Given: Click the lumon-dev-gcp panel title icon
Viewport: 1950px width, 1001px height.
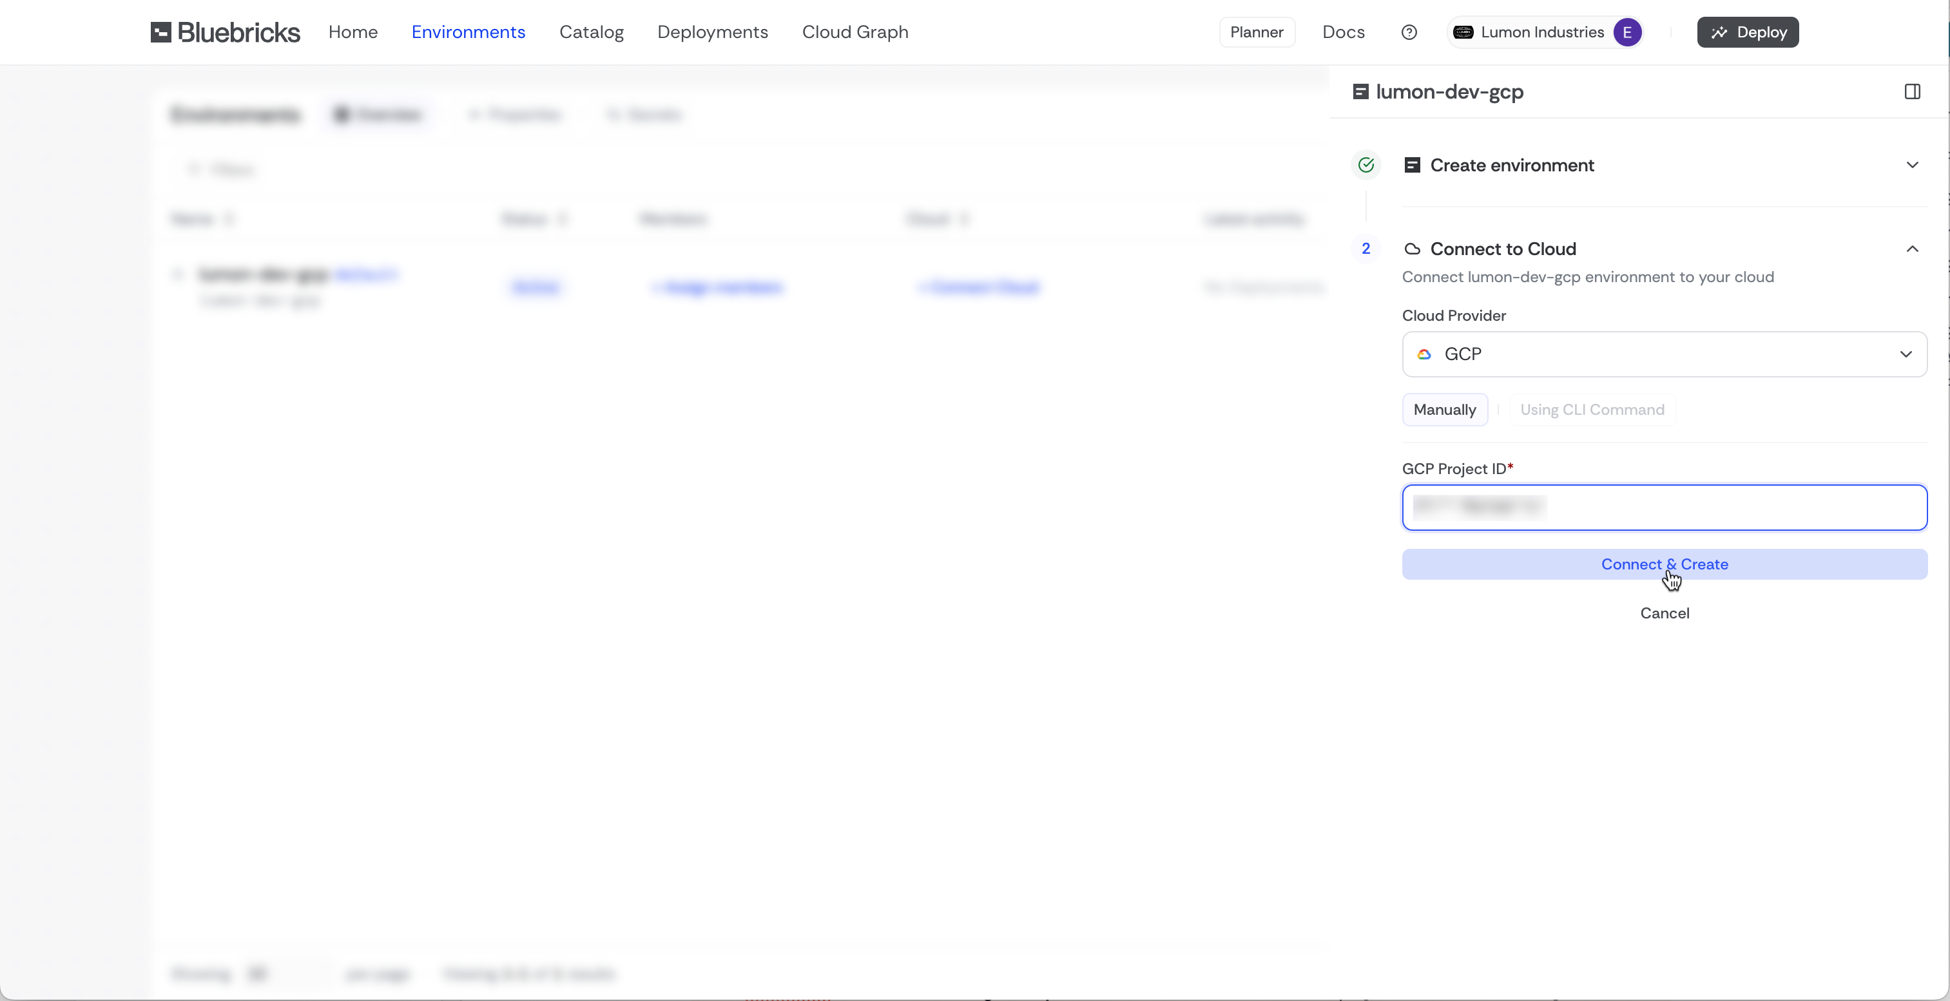Looking at the screenshot, I should coord(1360,91).
